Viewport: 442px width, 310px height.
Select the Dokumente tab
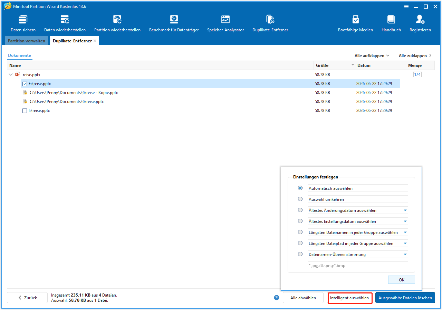click(x=20, y=55)
